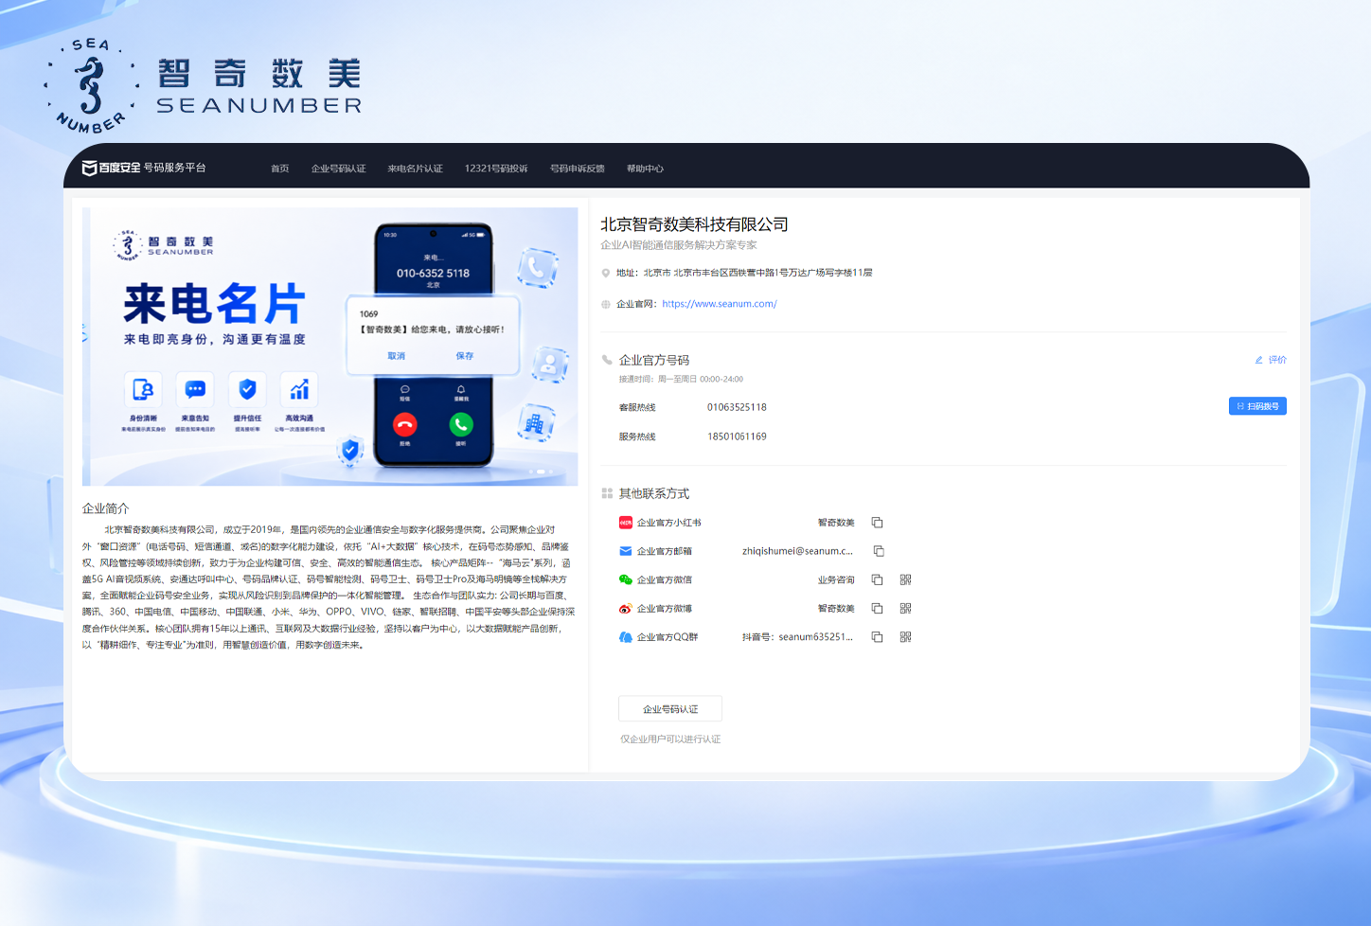1371x926 pixels.
Task: Click the truncated zhiqishumei@seanum email text
Action: pyautogui.click(x=797, y=551)
